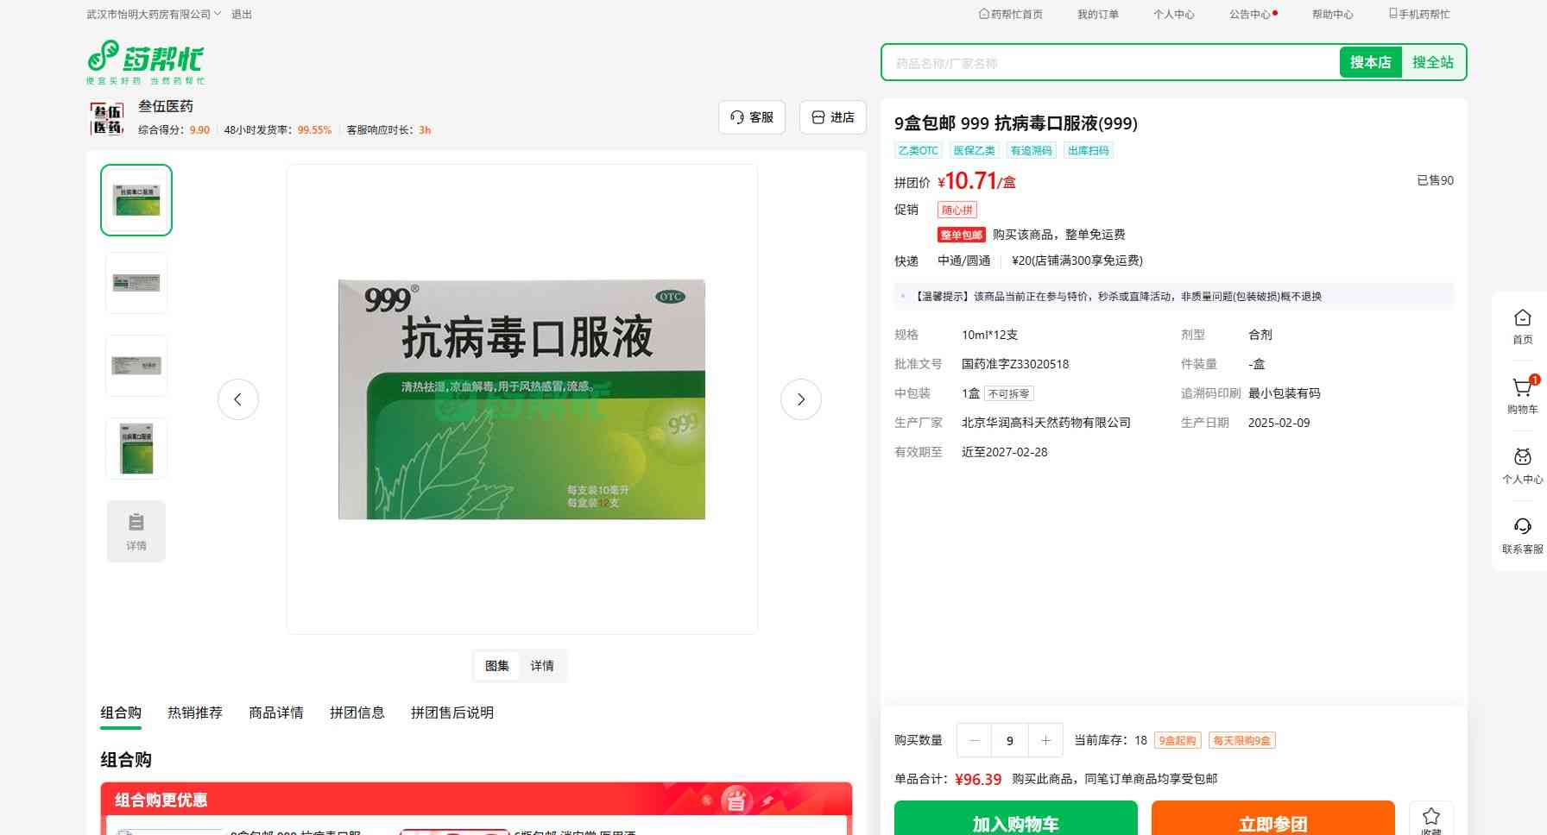Increase purchase quantity with plus button
This screenshot has height=835, width=1547.
click(x=1045, y=740)
